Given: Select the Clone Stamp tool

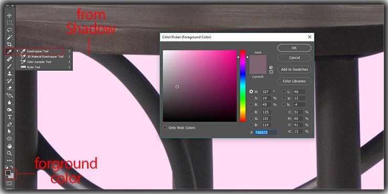Looking at the screenshot, I should click(9, 73).
